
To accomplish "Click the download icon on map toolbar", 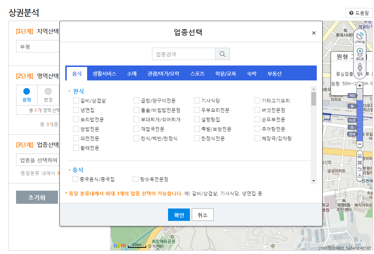I will (360, 176).
